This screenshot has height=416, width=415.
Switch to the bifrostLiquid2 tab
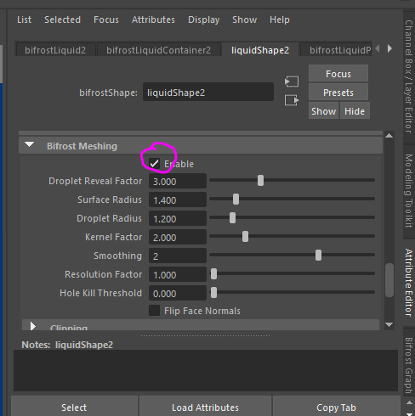[55, 50]
